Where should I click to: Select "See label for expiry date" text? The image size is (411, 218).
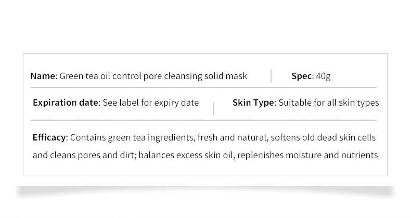(151, 102)
